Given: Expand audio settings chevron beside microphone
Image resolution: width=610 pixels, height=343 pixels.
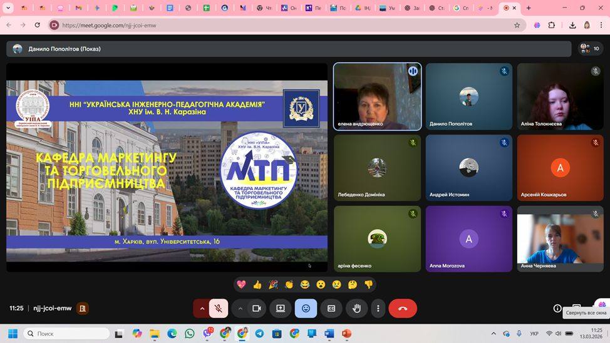Looking at the screenshot, I should pos(202,309).
